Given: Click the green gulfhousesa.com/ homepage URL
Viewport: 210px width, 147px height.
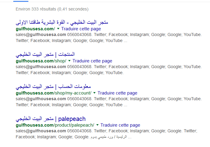Looking at the screenshot, I should click(x=35, y=29).
